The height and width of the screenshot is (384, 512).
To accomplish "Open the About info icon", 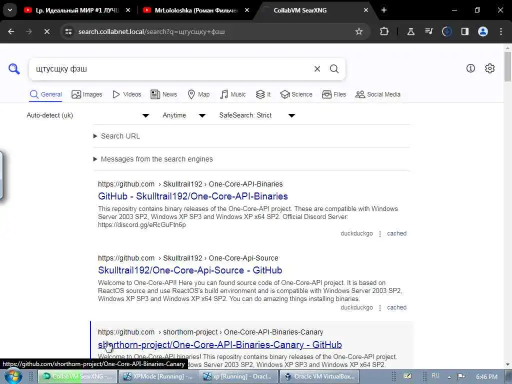I will coord(470,68).
